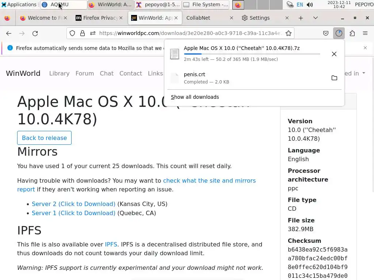Image resolution: width=374 pixels, height=280 pixels.
Task: Toggle the downloads progress toolbar button
Action: point(339,33)
